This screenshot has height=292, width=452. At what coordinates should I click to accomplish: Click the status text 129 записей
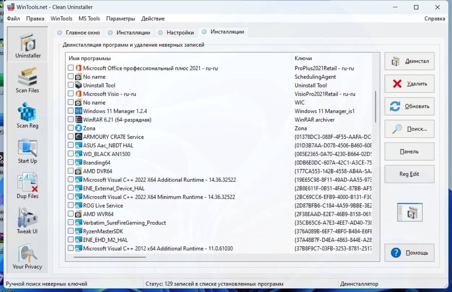click(x=214, y=284)
